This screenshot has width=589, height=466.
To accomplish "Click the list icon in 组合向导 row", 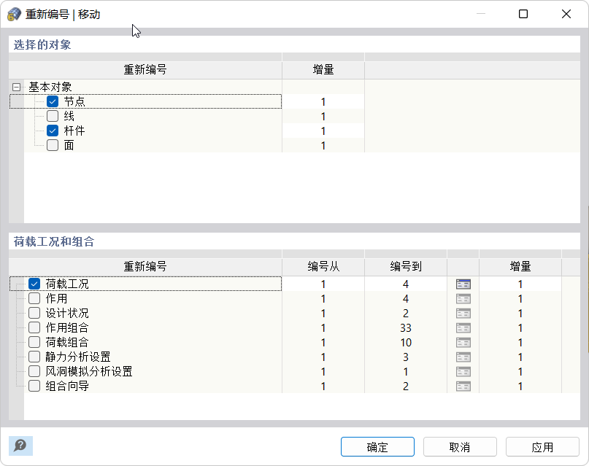I will point(463,387).
